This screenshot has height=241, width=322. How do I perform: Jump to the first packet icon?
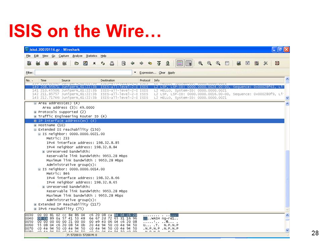[x=159, y=63]
